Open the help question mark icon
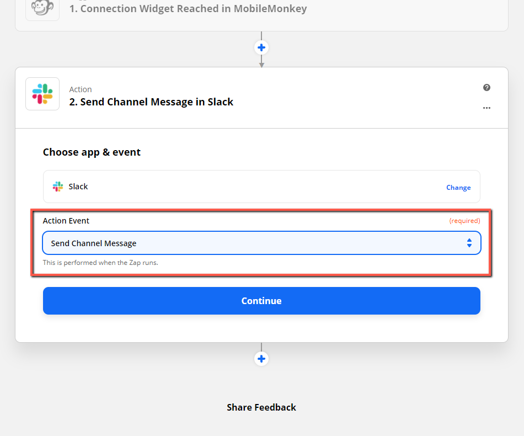The image size is (524, 436). point(486,88)
